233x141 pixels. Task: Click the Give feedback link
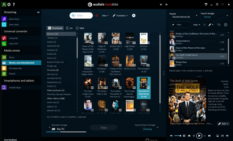pos(11,140)
